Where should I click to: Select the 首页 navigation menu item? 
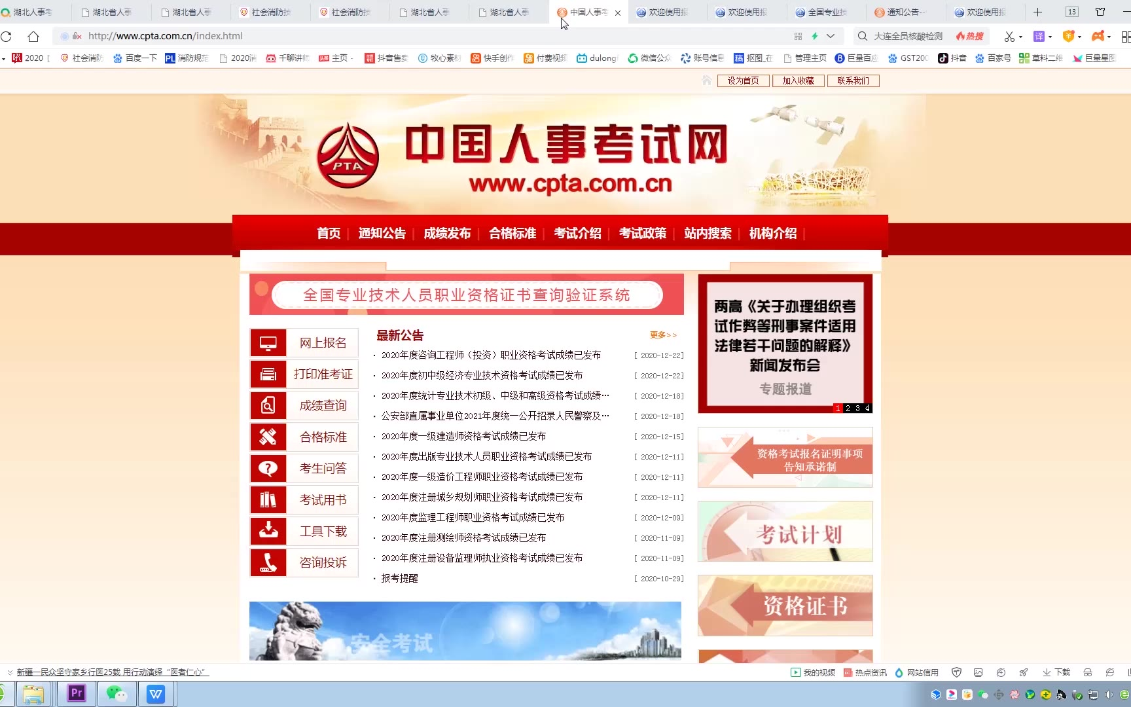(329, 234)
